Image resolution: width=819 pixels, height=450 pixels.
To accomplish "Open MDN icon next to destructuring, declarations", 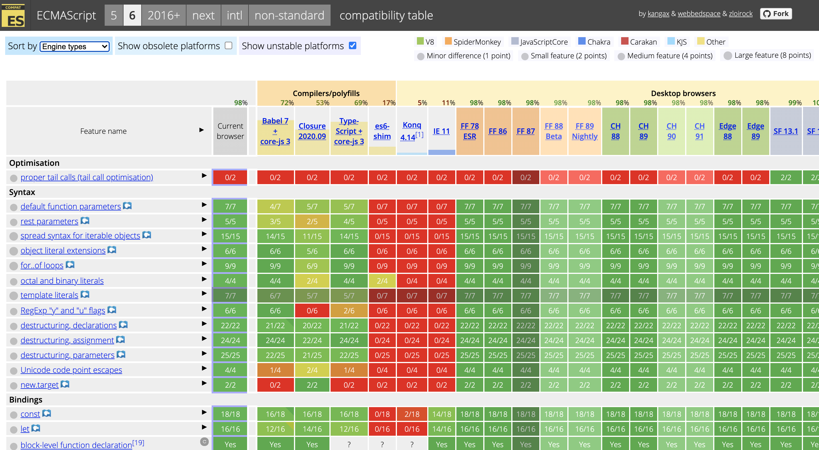I will 123,324.
